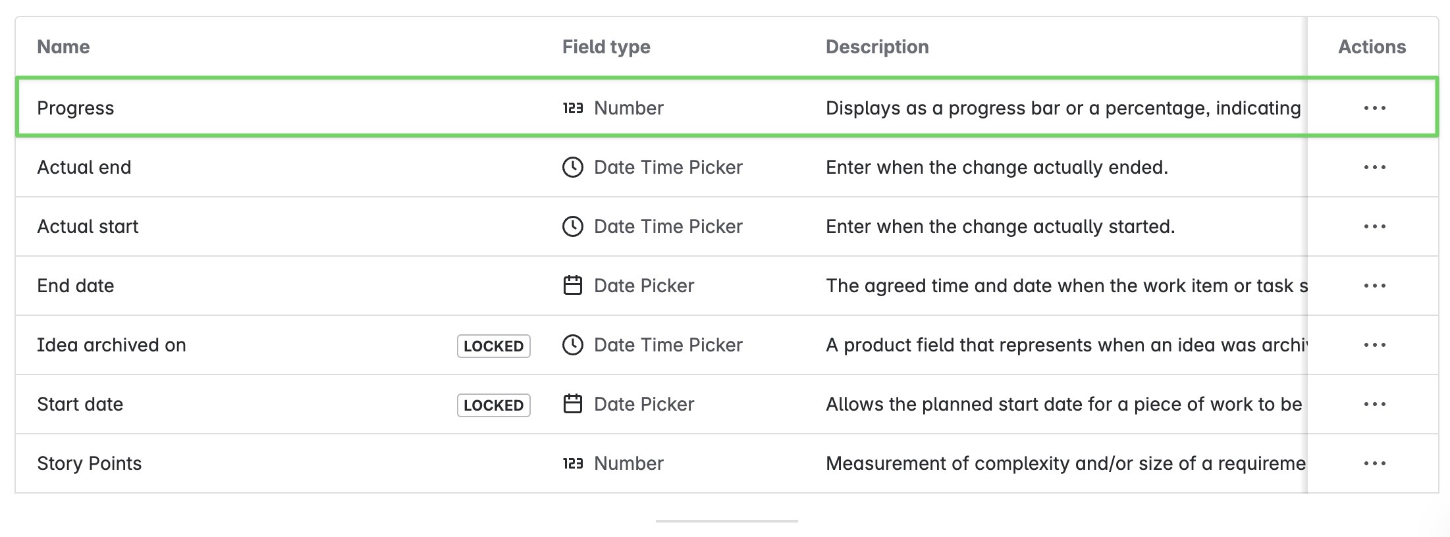
Task: Sort by the Name column header
Action: coord(63,47)
